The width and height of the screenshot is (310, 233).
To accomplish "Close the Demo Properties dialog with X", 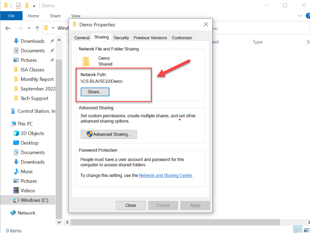I will click(206, 24).
